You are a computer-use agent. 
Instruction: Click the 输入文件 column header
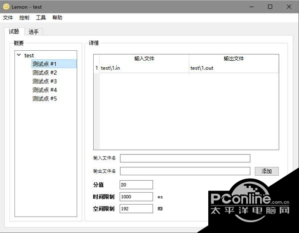[144, 58]
